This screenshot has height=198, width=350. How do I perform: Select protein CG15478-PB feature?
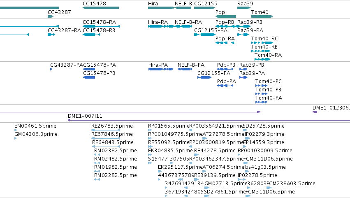coord(89,77)
